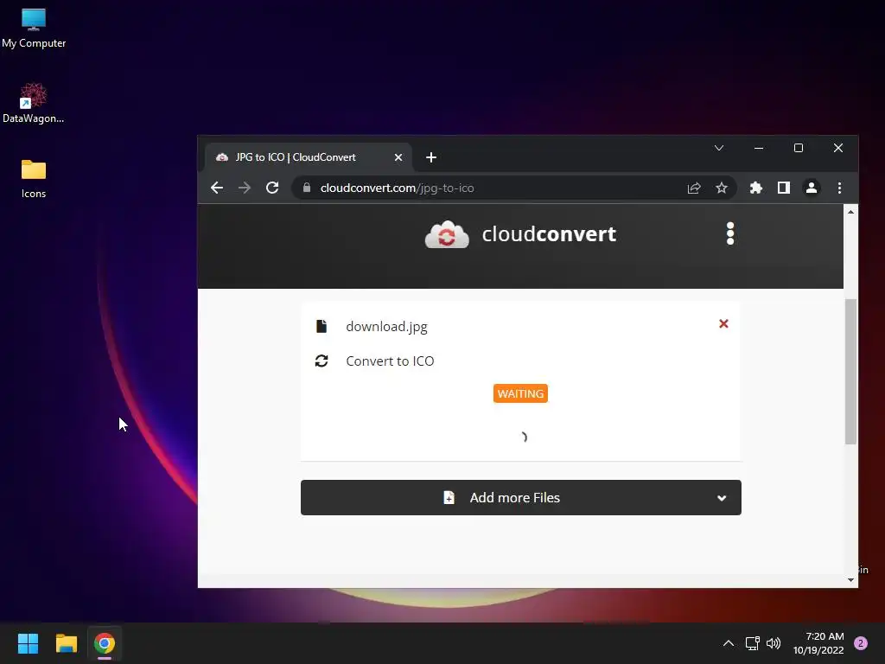
Task: Select the JPG to ICO tab
Action: 308,157
